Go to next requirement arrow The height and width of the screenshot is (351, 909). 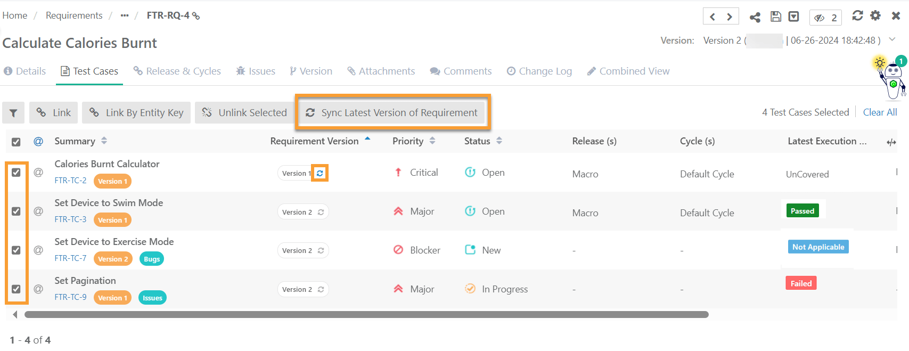click(730, 17)
